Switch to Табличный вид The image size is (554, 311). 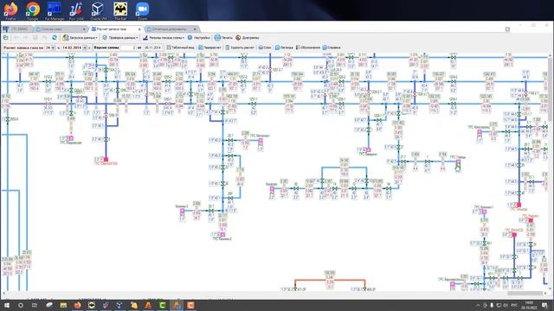(181, 48)
